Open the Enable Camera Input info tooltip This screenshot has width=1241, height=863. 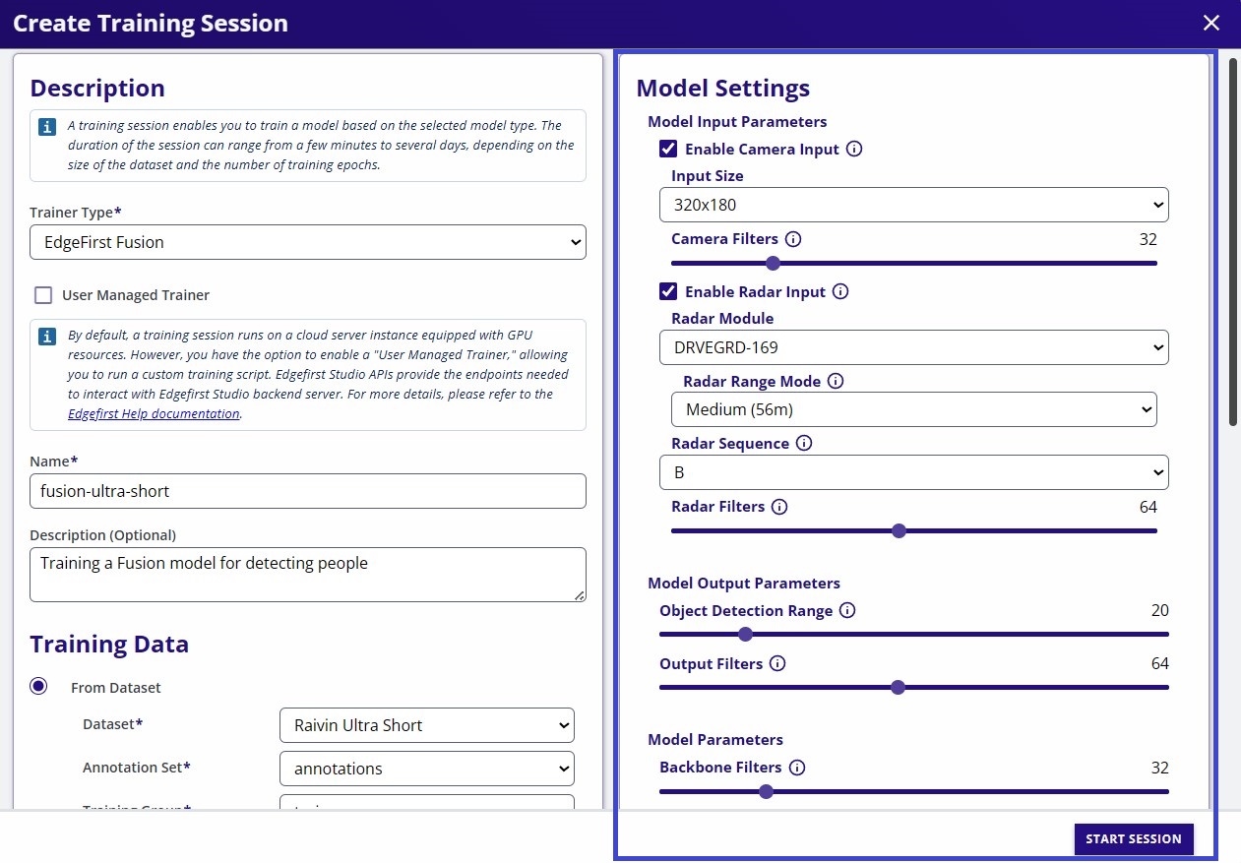pos(854,149)
